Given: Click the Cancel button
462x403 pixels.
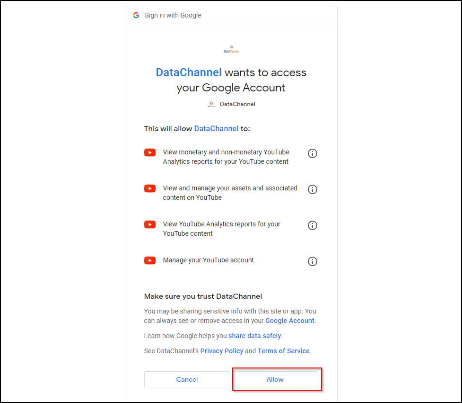Looking at the screenshot, I should [x=187, y=379].
